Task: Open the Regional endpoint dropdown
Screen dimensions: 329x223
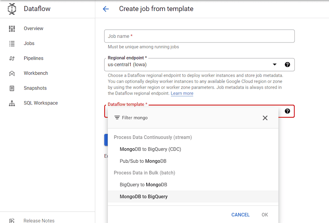Action: point(274,65)
